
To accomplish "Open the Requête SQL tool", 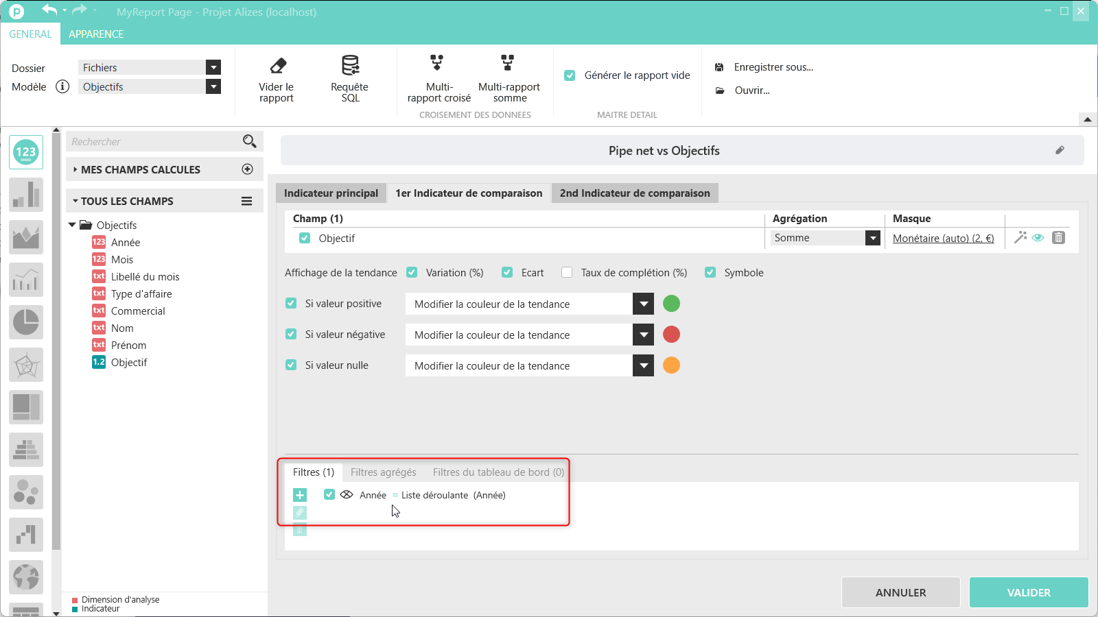I will tap(350, 66).
